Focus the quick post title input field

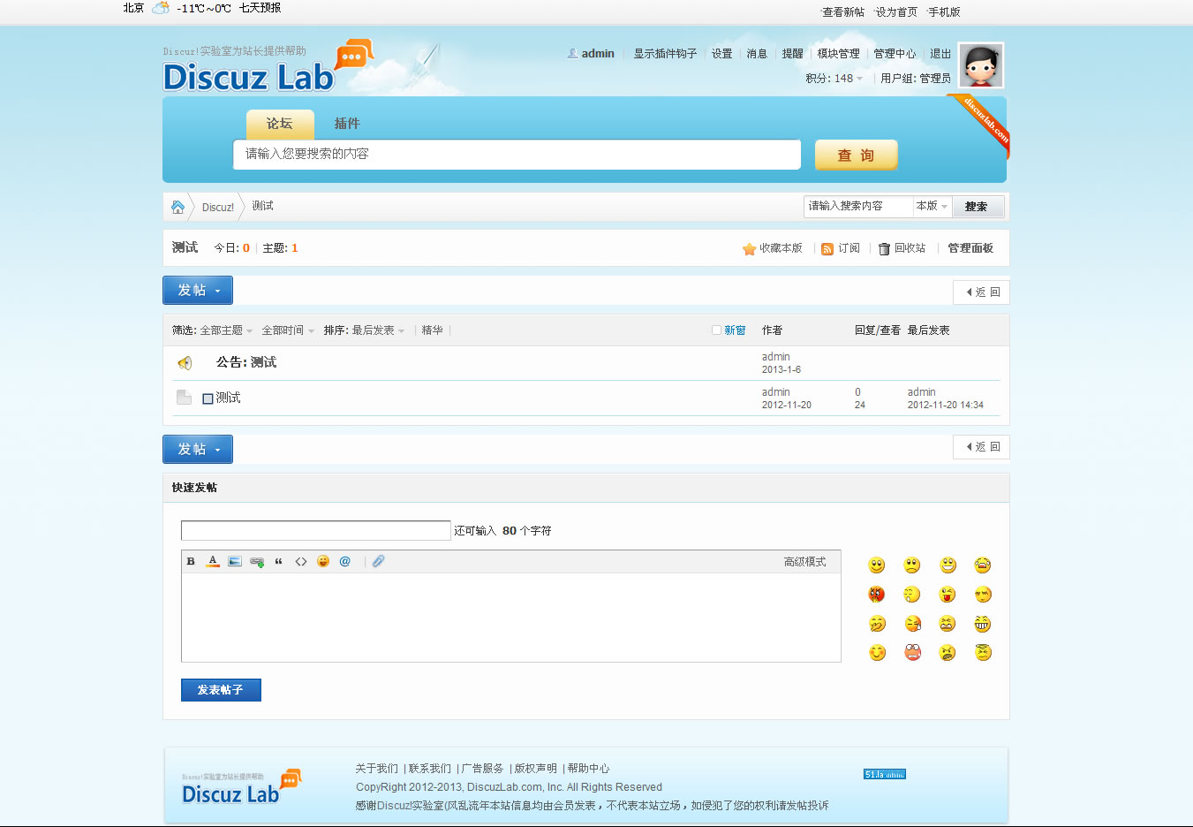pyautogui.click(x=316, y=530)
